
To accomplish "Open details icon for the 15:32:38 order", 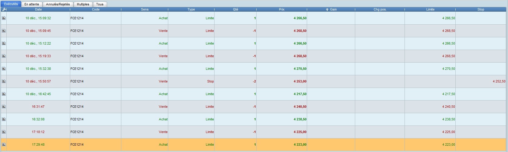I will pos(4,69).
